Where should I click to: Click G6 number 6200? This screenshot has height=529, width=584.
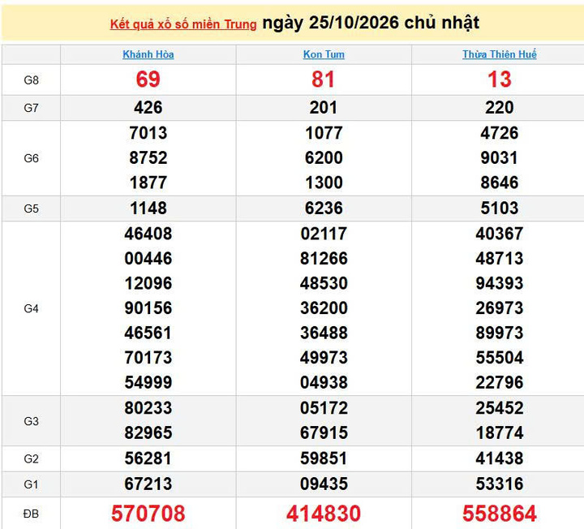(x=324, y=158)
